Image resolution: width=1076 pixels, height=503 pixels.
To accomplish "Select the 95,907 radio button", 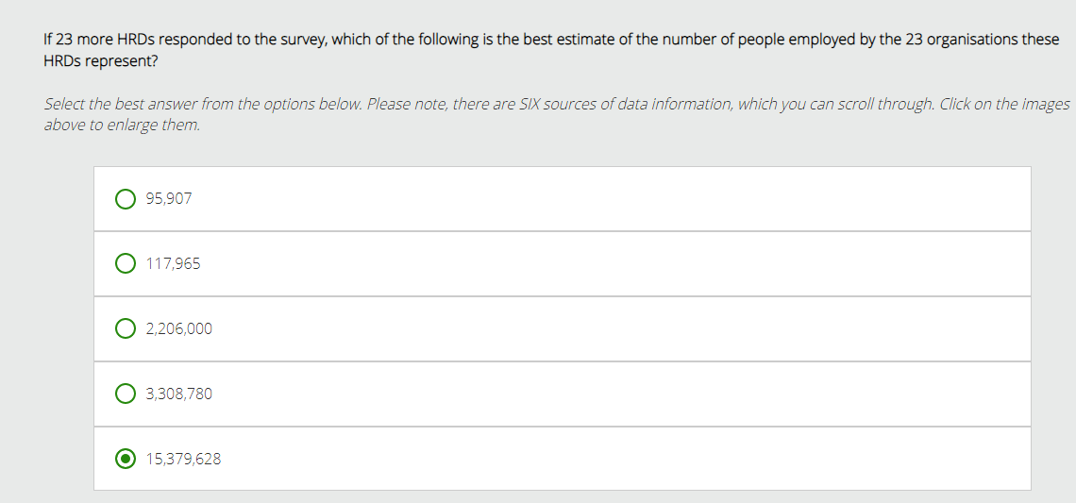I will tap(125, 199).
